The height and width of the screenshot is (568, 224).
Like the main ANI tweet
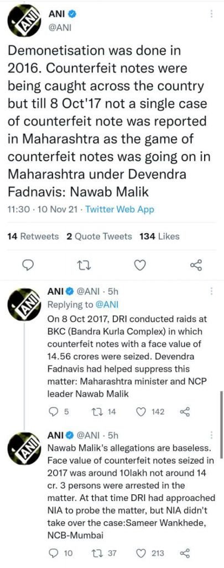pos(140,266)
